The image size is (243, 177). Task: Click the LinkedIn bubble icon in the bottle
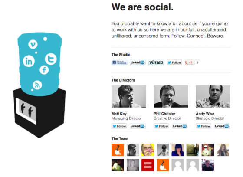(x=29, y=61)
